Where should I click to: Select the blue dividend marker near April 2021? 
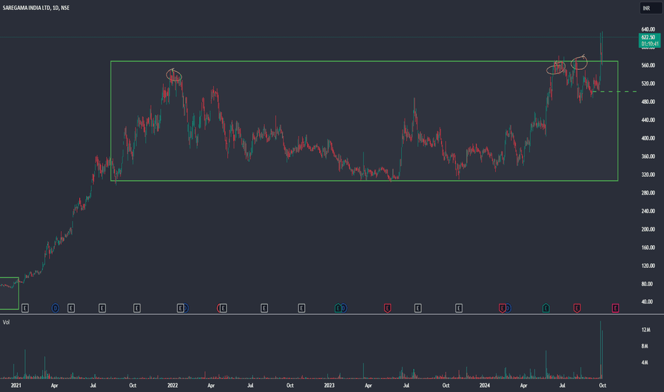click(55, 308)
